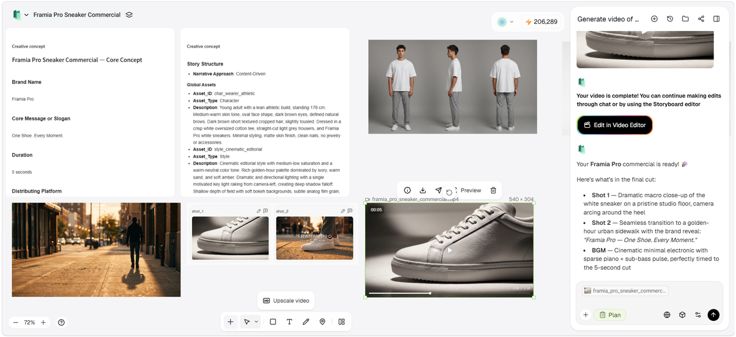The width and height of the screenshot is (736, 337).
Task: Show info for selected video
Action: [407, 190]
